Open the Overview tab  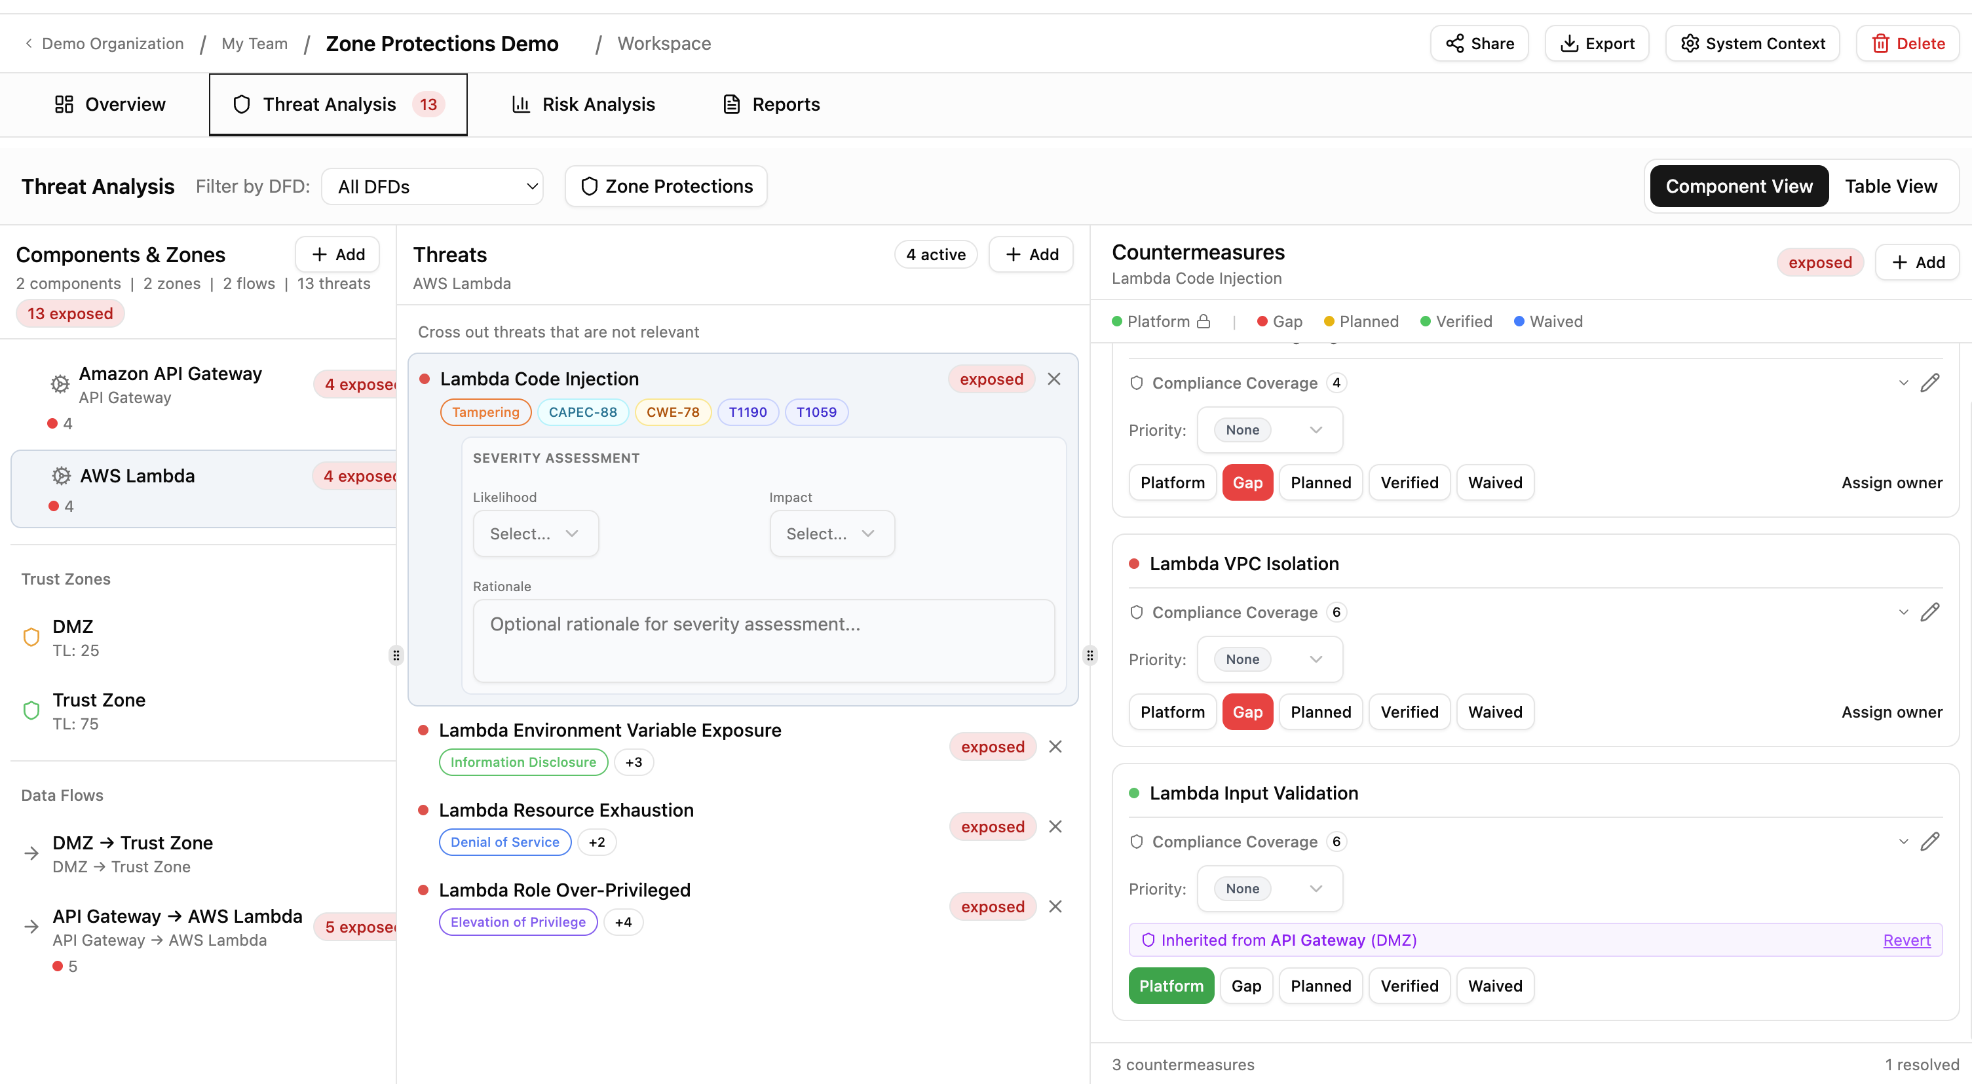click(x=109, y=104)
